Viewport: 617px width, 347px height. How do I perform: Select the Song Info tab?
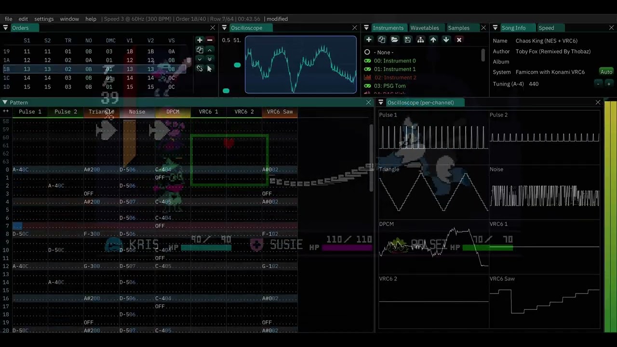[513, 28]
